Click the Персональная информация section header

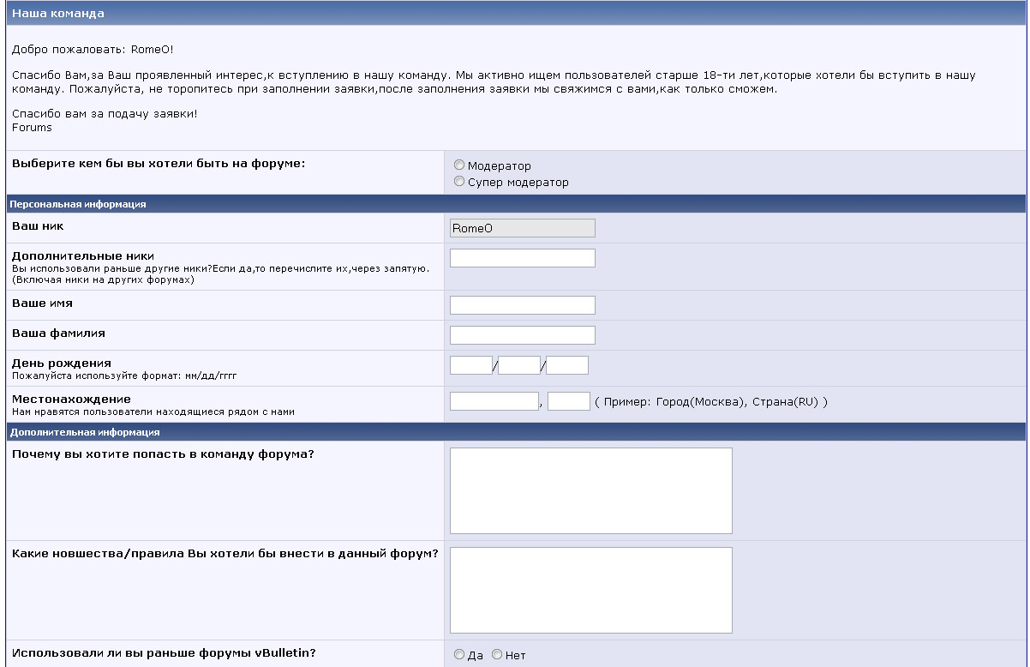point(79,204)
